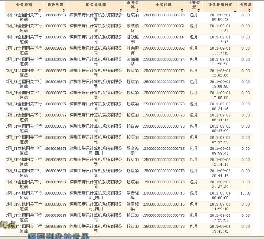This screenshot has height=239, width=264.
Task: Click C网_SP本地网关下行短信 in the 2011-09-04 row
Action: 24,195
